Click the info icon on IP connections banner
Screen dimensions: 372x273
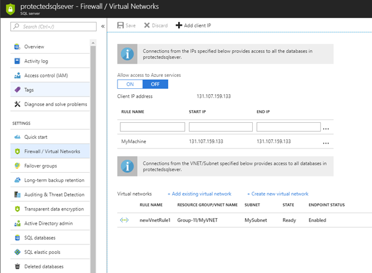point(128,54)
